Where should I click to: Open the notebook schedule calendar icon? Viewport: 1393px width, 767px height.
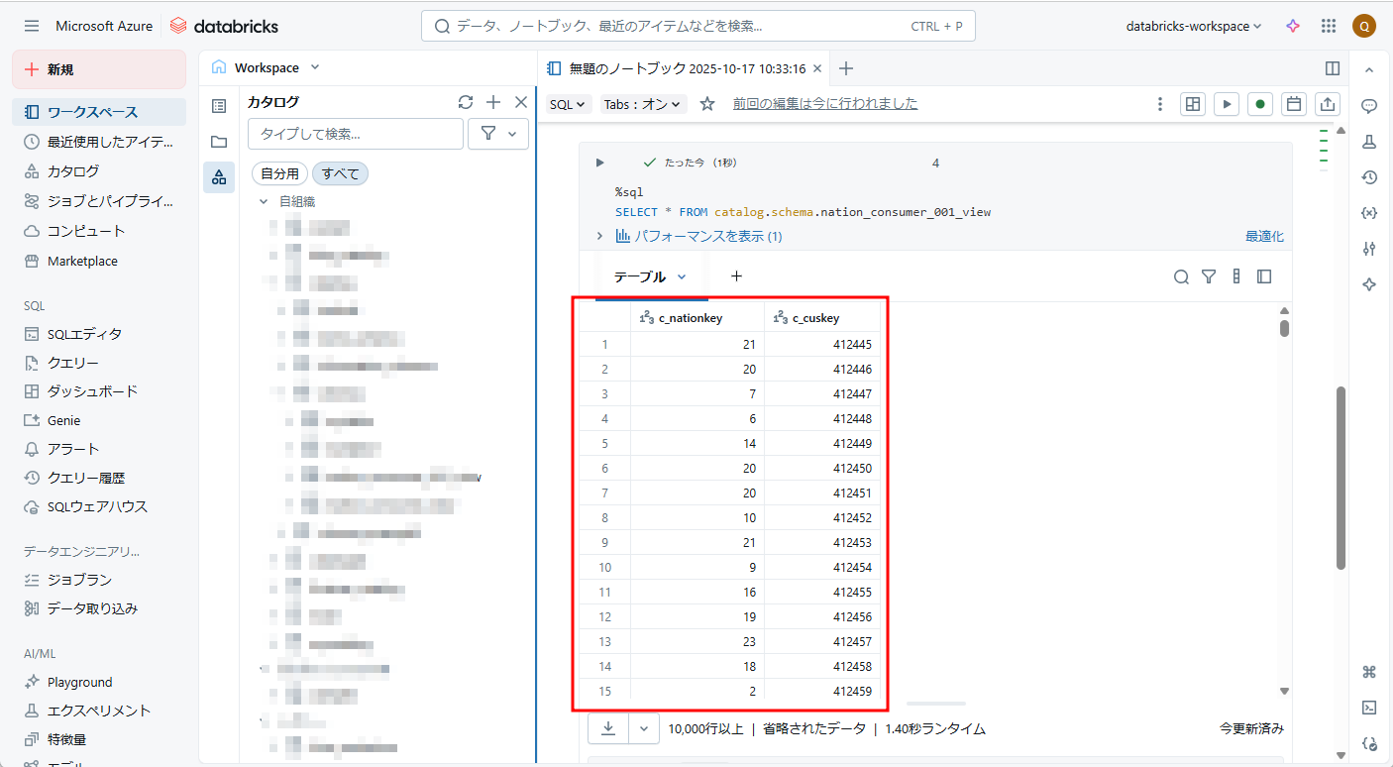[x=1293, y=104]
